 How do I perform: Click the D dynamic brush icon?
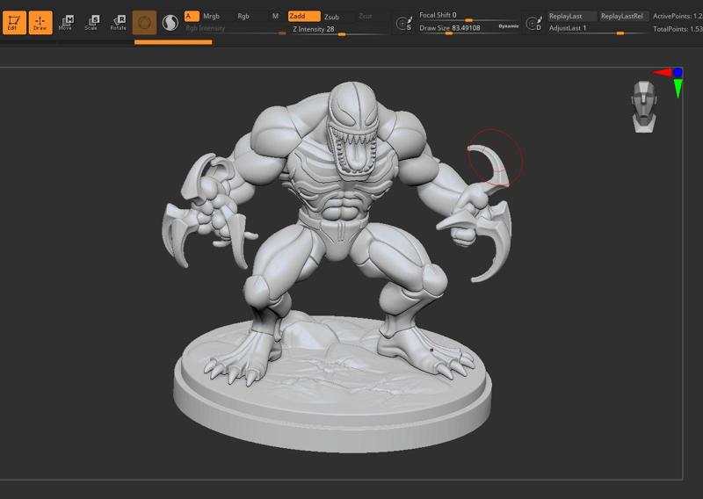[534, 24]
